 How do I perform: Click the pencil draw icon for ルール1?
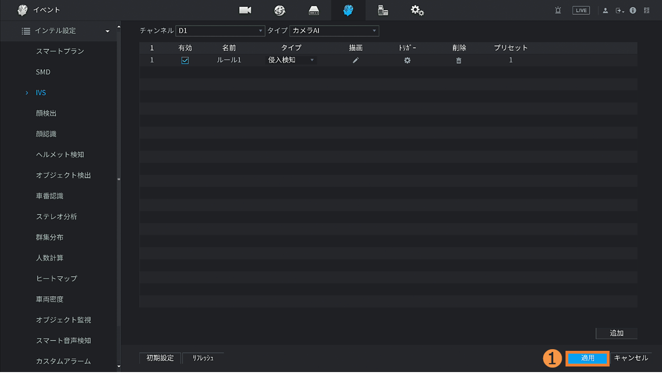(x=356, y=60)
